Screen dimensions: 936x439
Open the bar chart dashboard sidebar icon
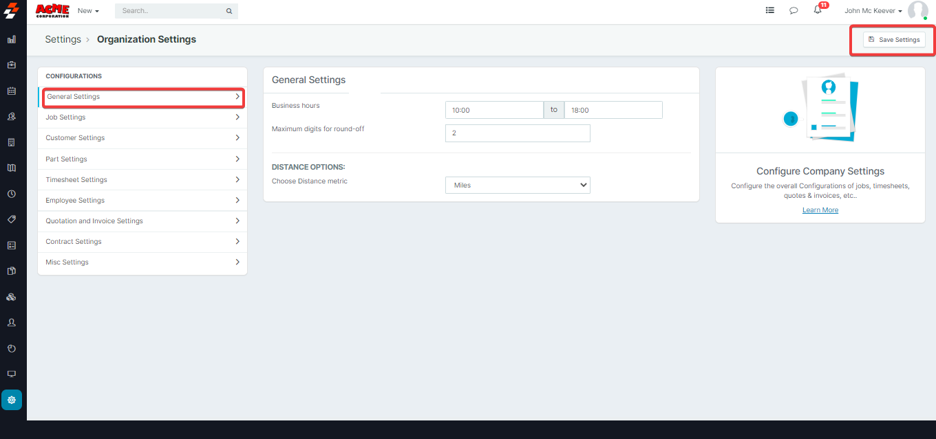tap(12, 40)
